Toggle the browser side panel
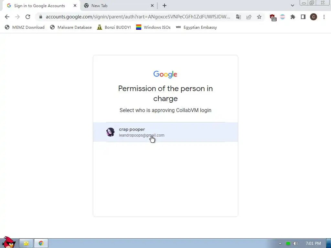Screen dimensions: 331x248 tap(303, 17)
